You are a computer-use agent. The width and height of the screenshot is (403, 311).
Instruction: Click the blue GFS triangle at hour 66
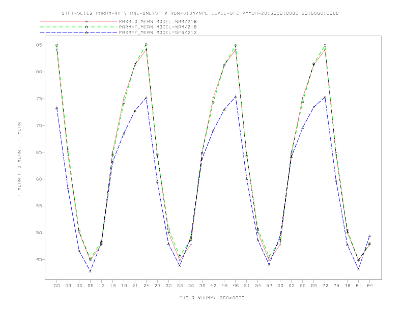(303, 128)
